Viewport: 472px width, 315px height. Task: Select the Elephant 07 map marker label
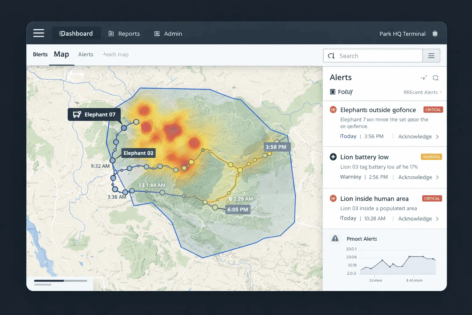[x=94, y=114]
